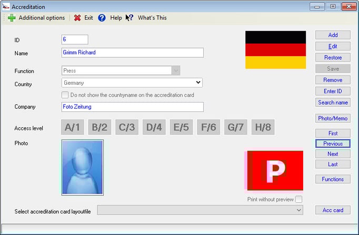
Task: Expand the Function dropdown
Action: (x=176, y=70)
